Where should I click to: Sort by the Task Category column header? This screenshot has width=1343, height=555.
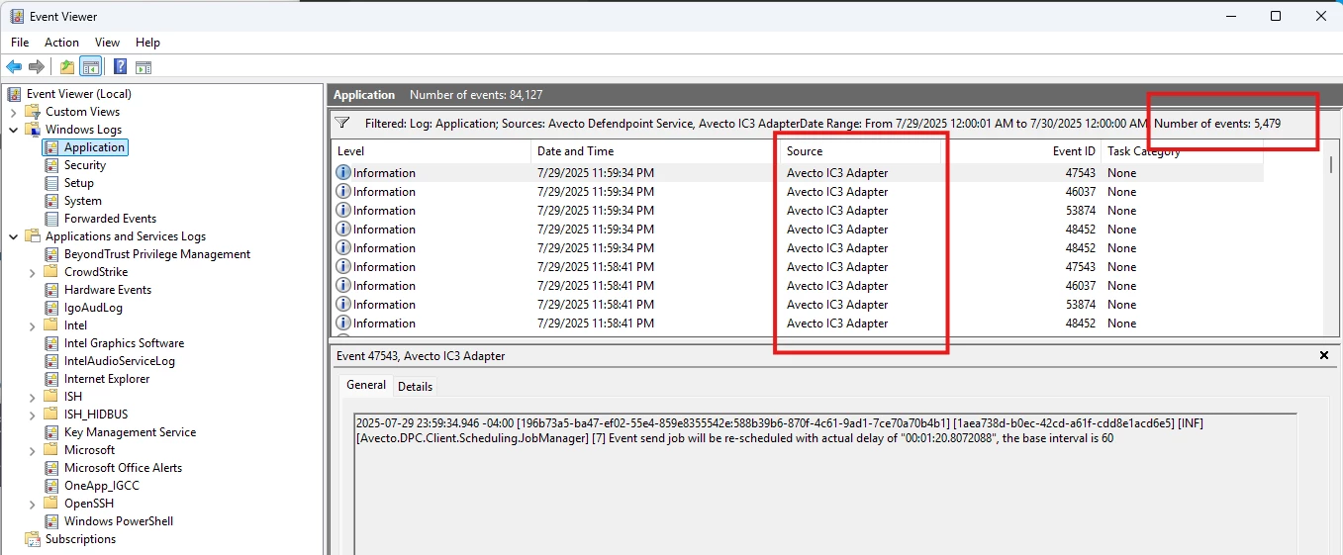[x=1182, y=151]
